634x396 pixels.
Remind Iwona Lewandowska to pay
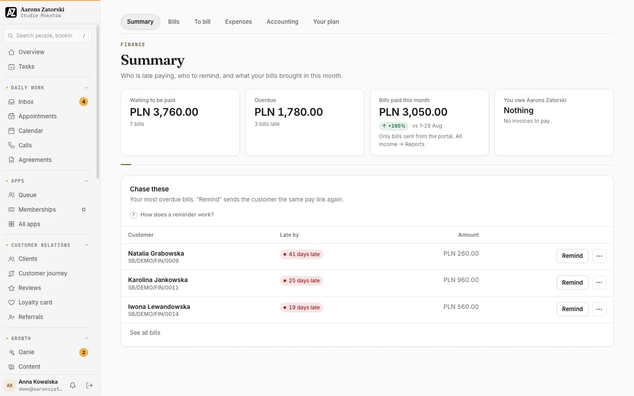pos(572,309)
